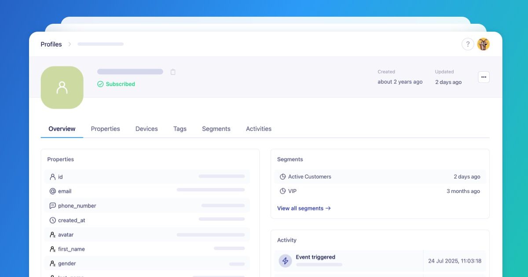Click the VIP segment pie icon
This screenshot has height=277, width=528.
[x=283, y=191]
